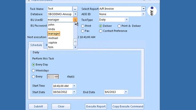Open the Start Date calendar dropdown
196x110 pixels.
point(74,92)
